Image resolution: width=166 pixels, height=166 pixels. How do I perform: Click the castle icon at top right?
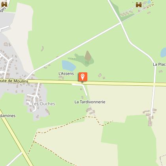pyautogui.click(x=139, y=5)
